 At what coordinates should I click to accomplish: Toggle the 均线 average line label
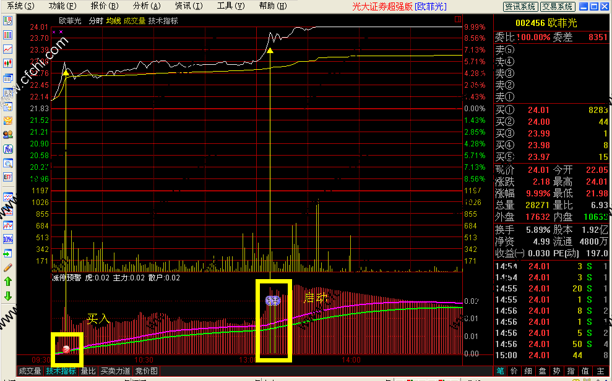pyautogui.click(x=113, y=20)
